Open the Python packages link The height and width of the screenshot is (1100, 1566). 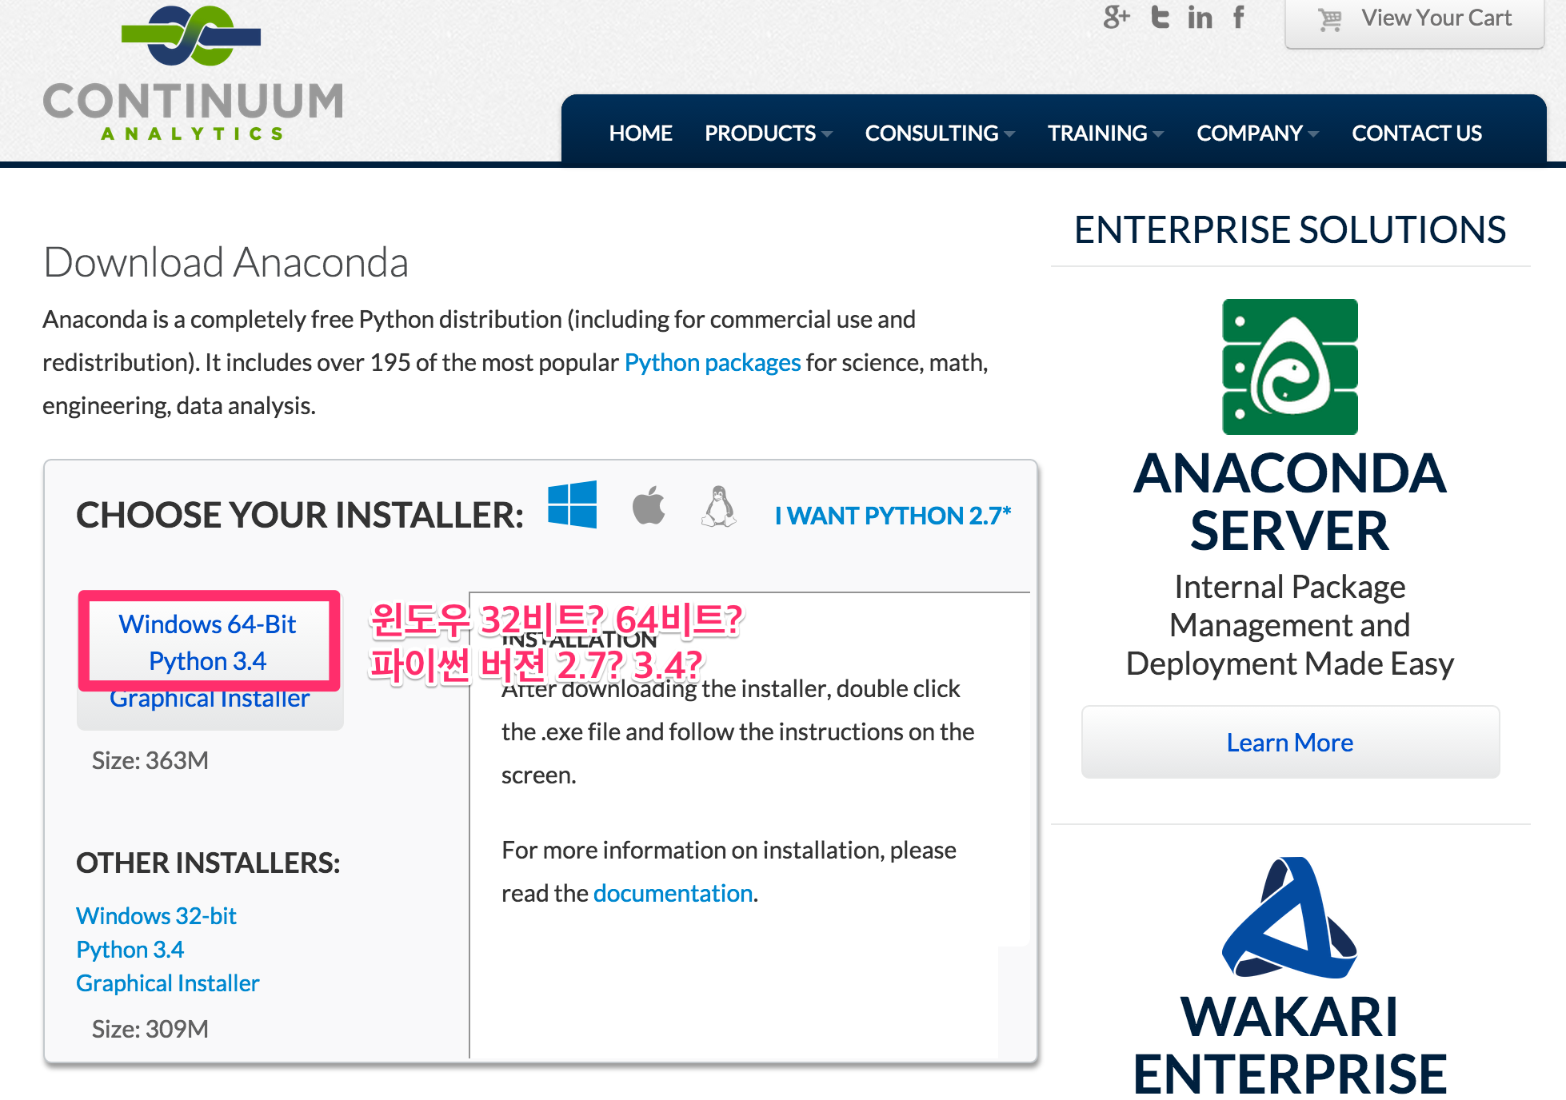pos(712,362)
